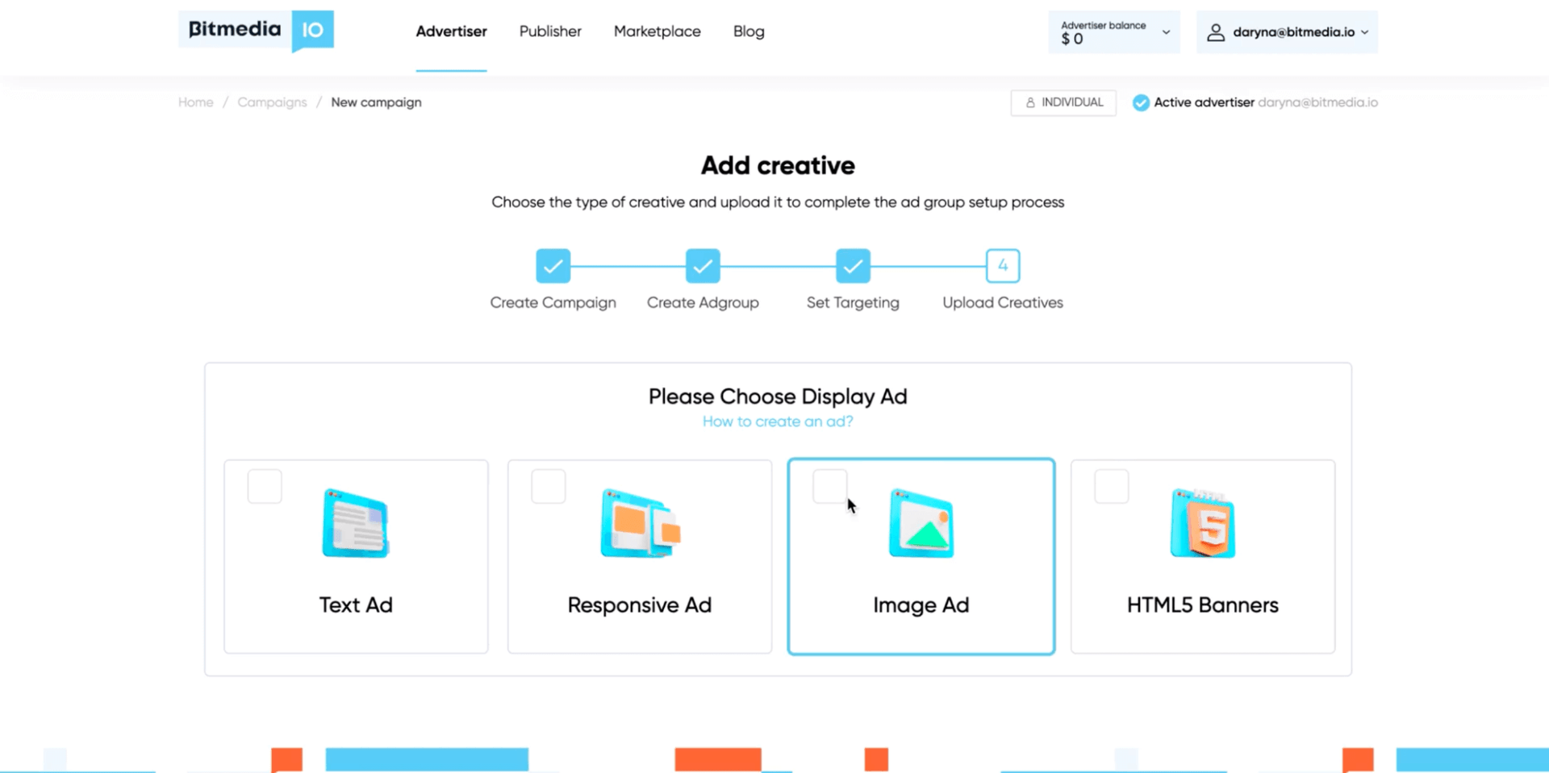1549x773 pixels.
Task: Tick the Text Ad checkbox
Action: tap(264, 486)
